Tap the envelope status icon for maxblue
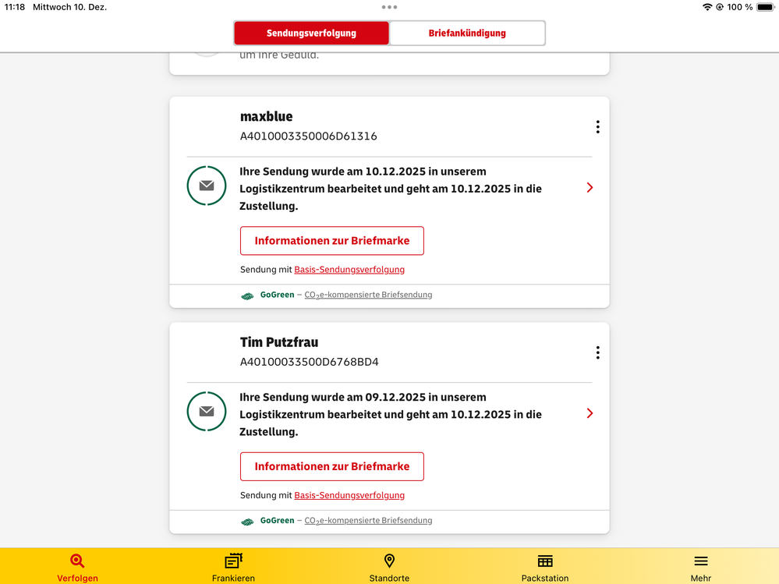Viewport: 779px width, 584px height. [207, 186]
